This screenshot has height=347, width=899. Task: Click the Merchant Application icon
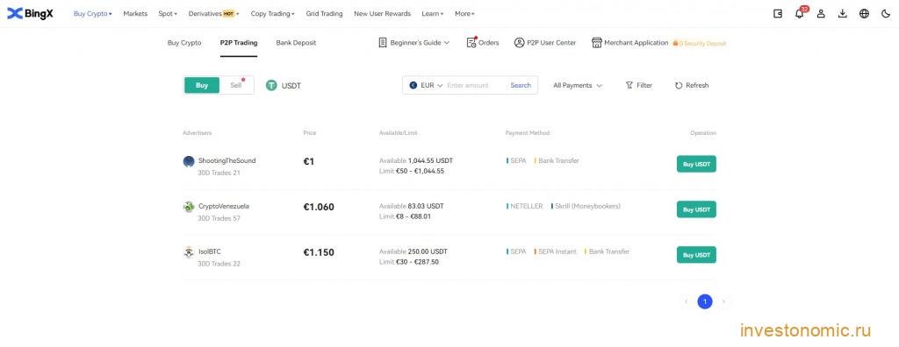[x=597, y=42]
